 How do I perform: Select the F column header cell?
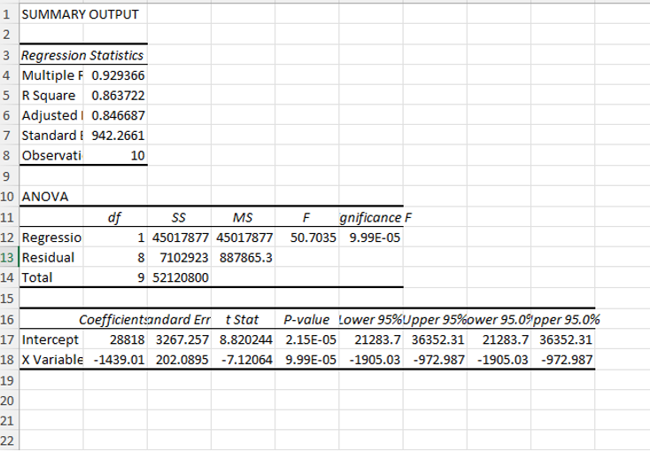click(306, 217)
